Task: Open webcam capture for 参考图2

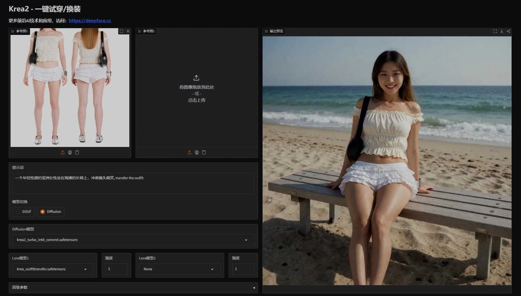Action: click(197, 152)
